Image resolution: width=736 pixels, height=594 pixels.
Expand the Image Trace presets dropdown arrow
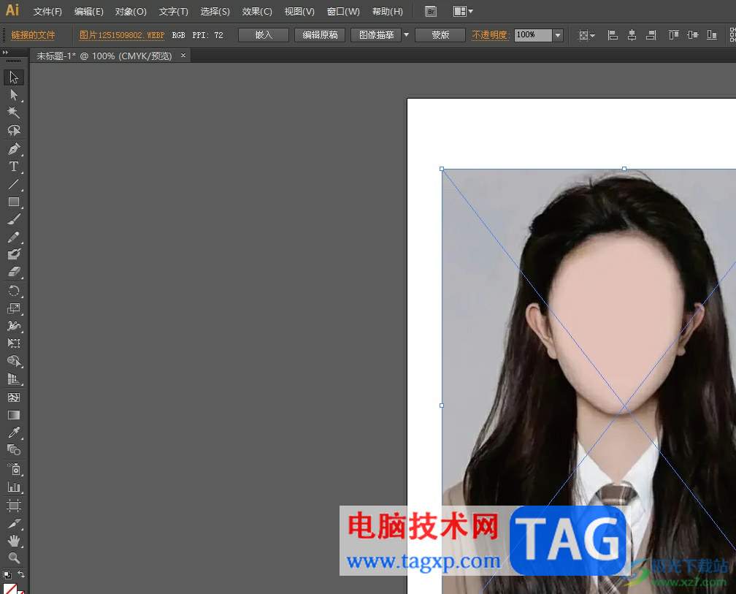click(407, 35)
